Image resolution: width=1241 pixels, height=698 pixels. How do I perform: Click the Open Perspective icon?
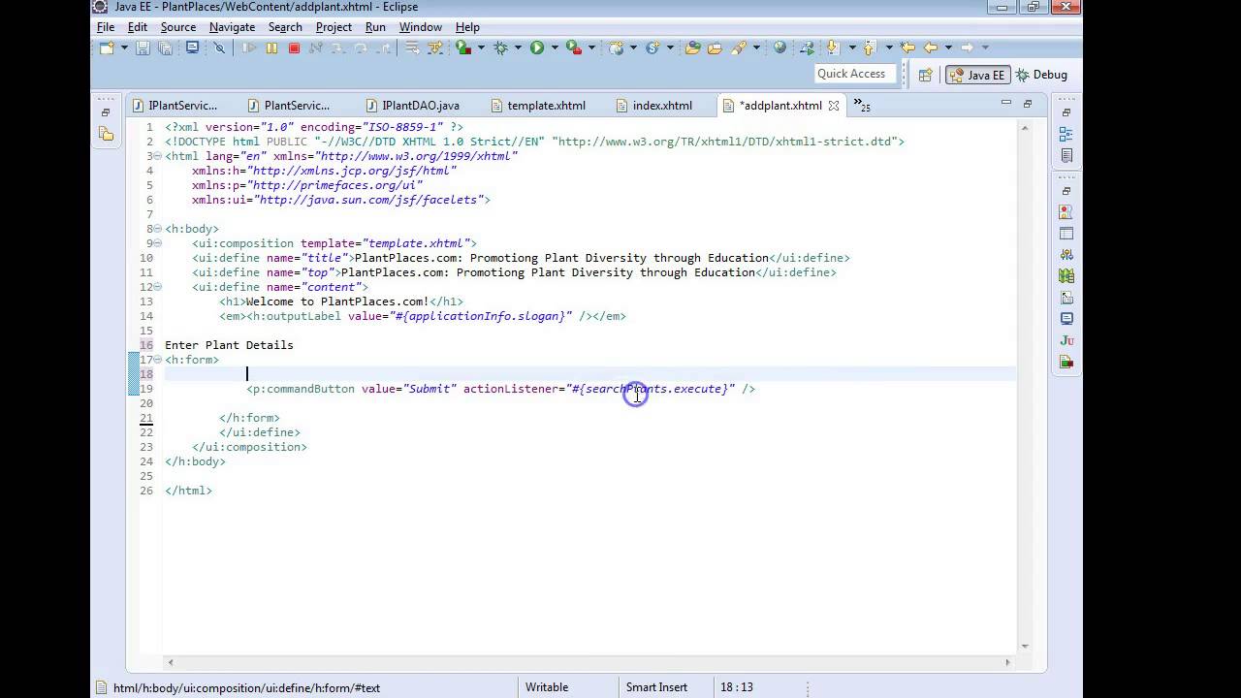pyautogui.click(x=925, y=75)
